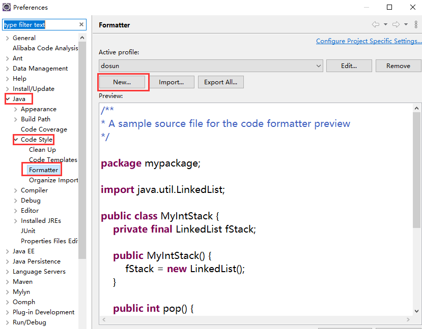Open the back-history dropdown arrow

(385, 24)
